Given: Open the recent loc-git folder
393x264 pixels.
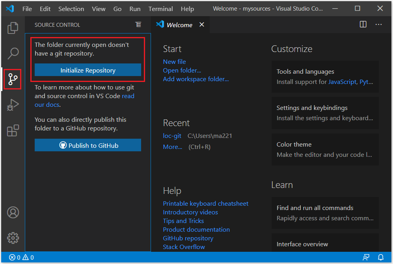Looking at the screenshot, I should [x=172, y=136].
